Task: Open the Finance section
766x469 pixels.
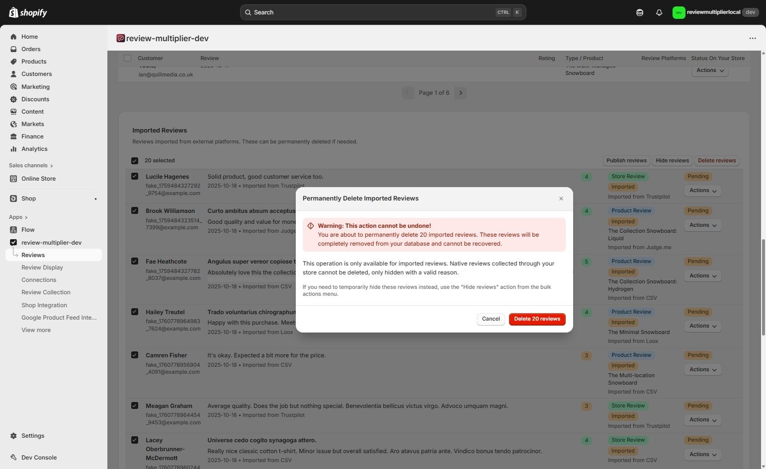Action: 32,136
